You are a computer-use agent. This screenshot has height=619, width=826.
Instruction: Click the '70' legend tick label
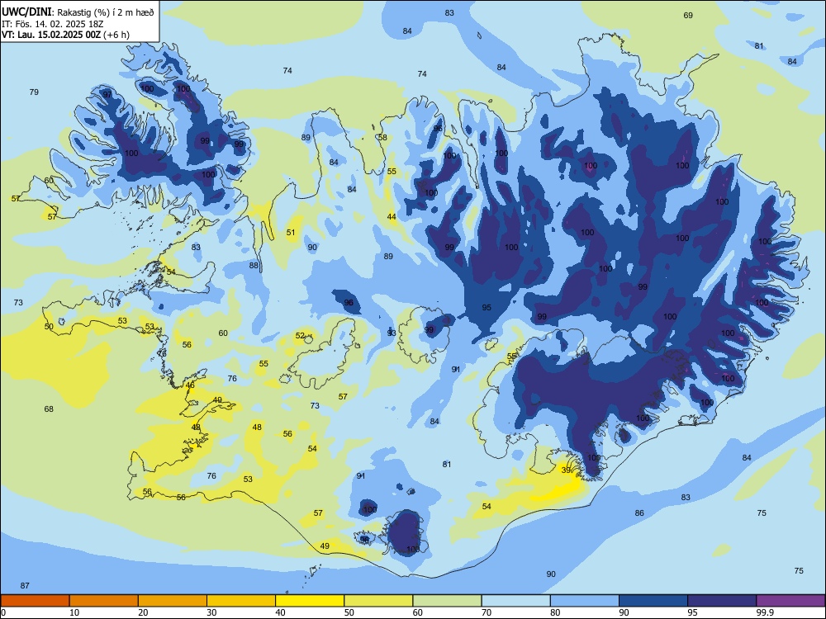click(487, 612)
